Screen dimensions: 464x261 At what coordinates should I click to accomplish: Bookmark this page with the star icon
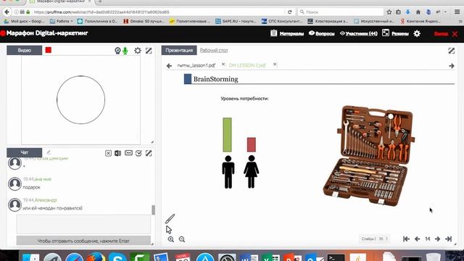click(x=389, y=12)
